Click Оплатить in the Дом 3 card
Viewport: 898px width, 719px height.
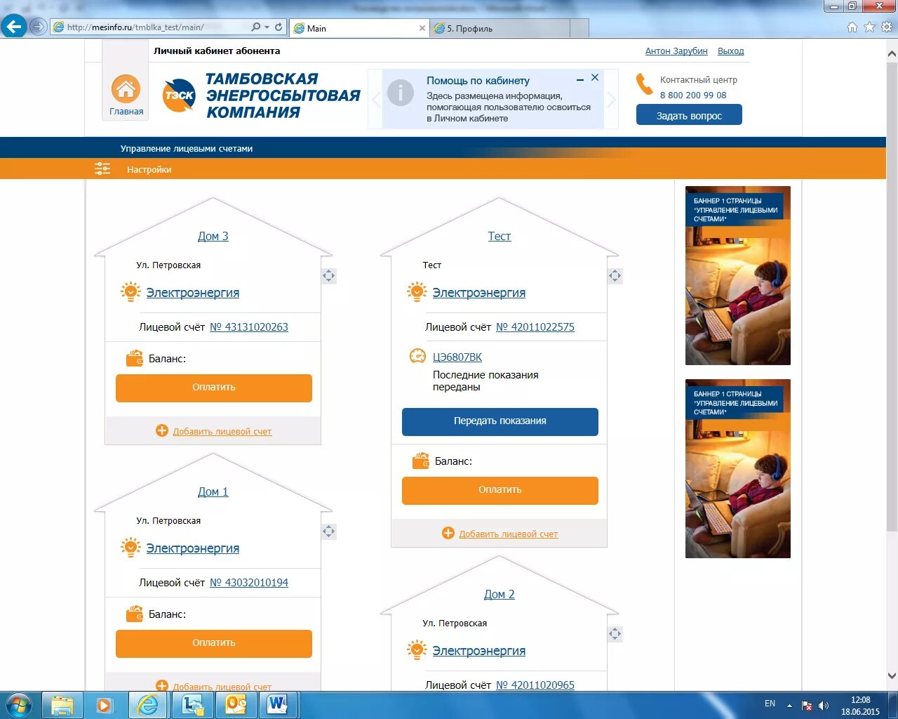[214, 388]
